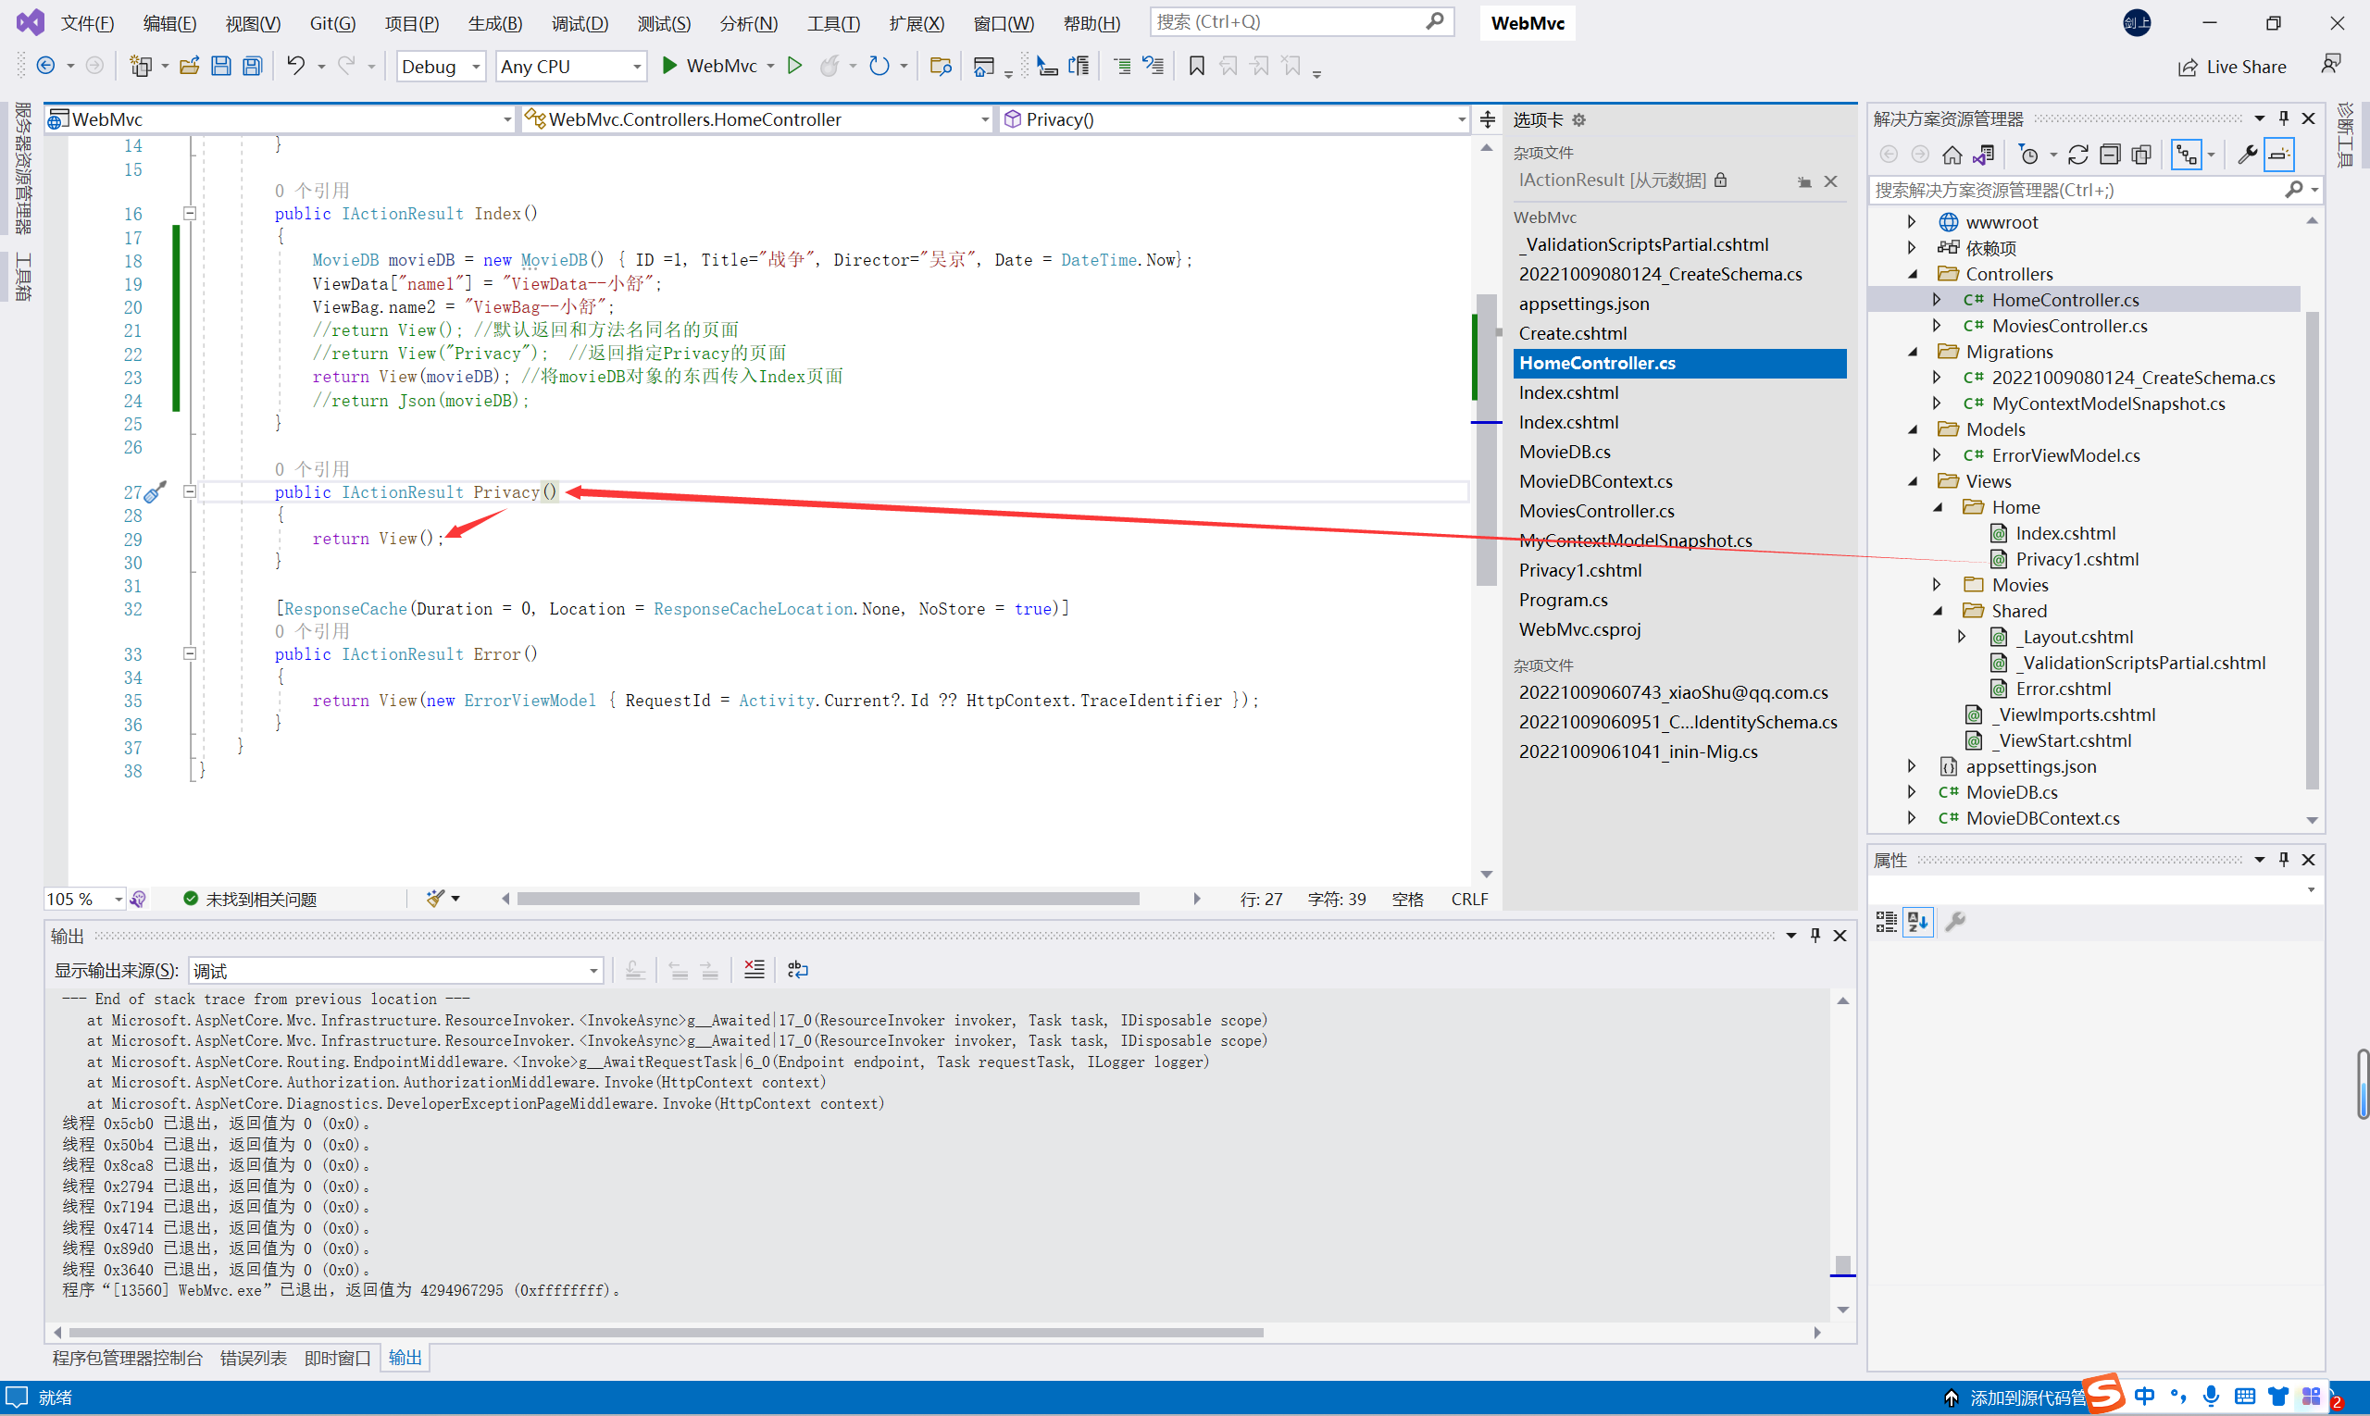2370x1416 pixels.
Task: Open the output source 调试 dropdown
Action: point(397,971)
